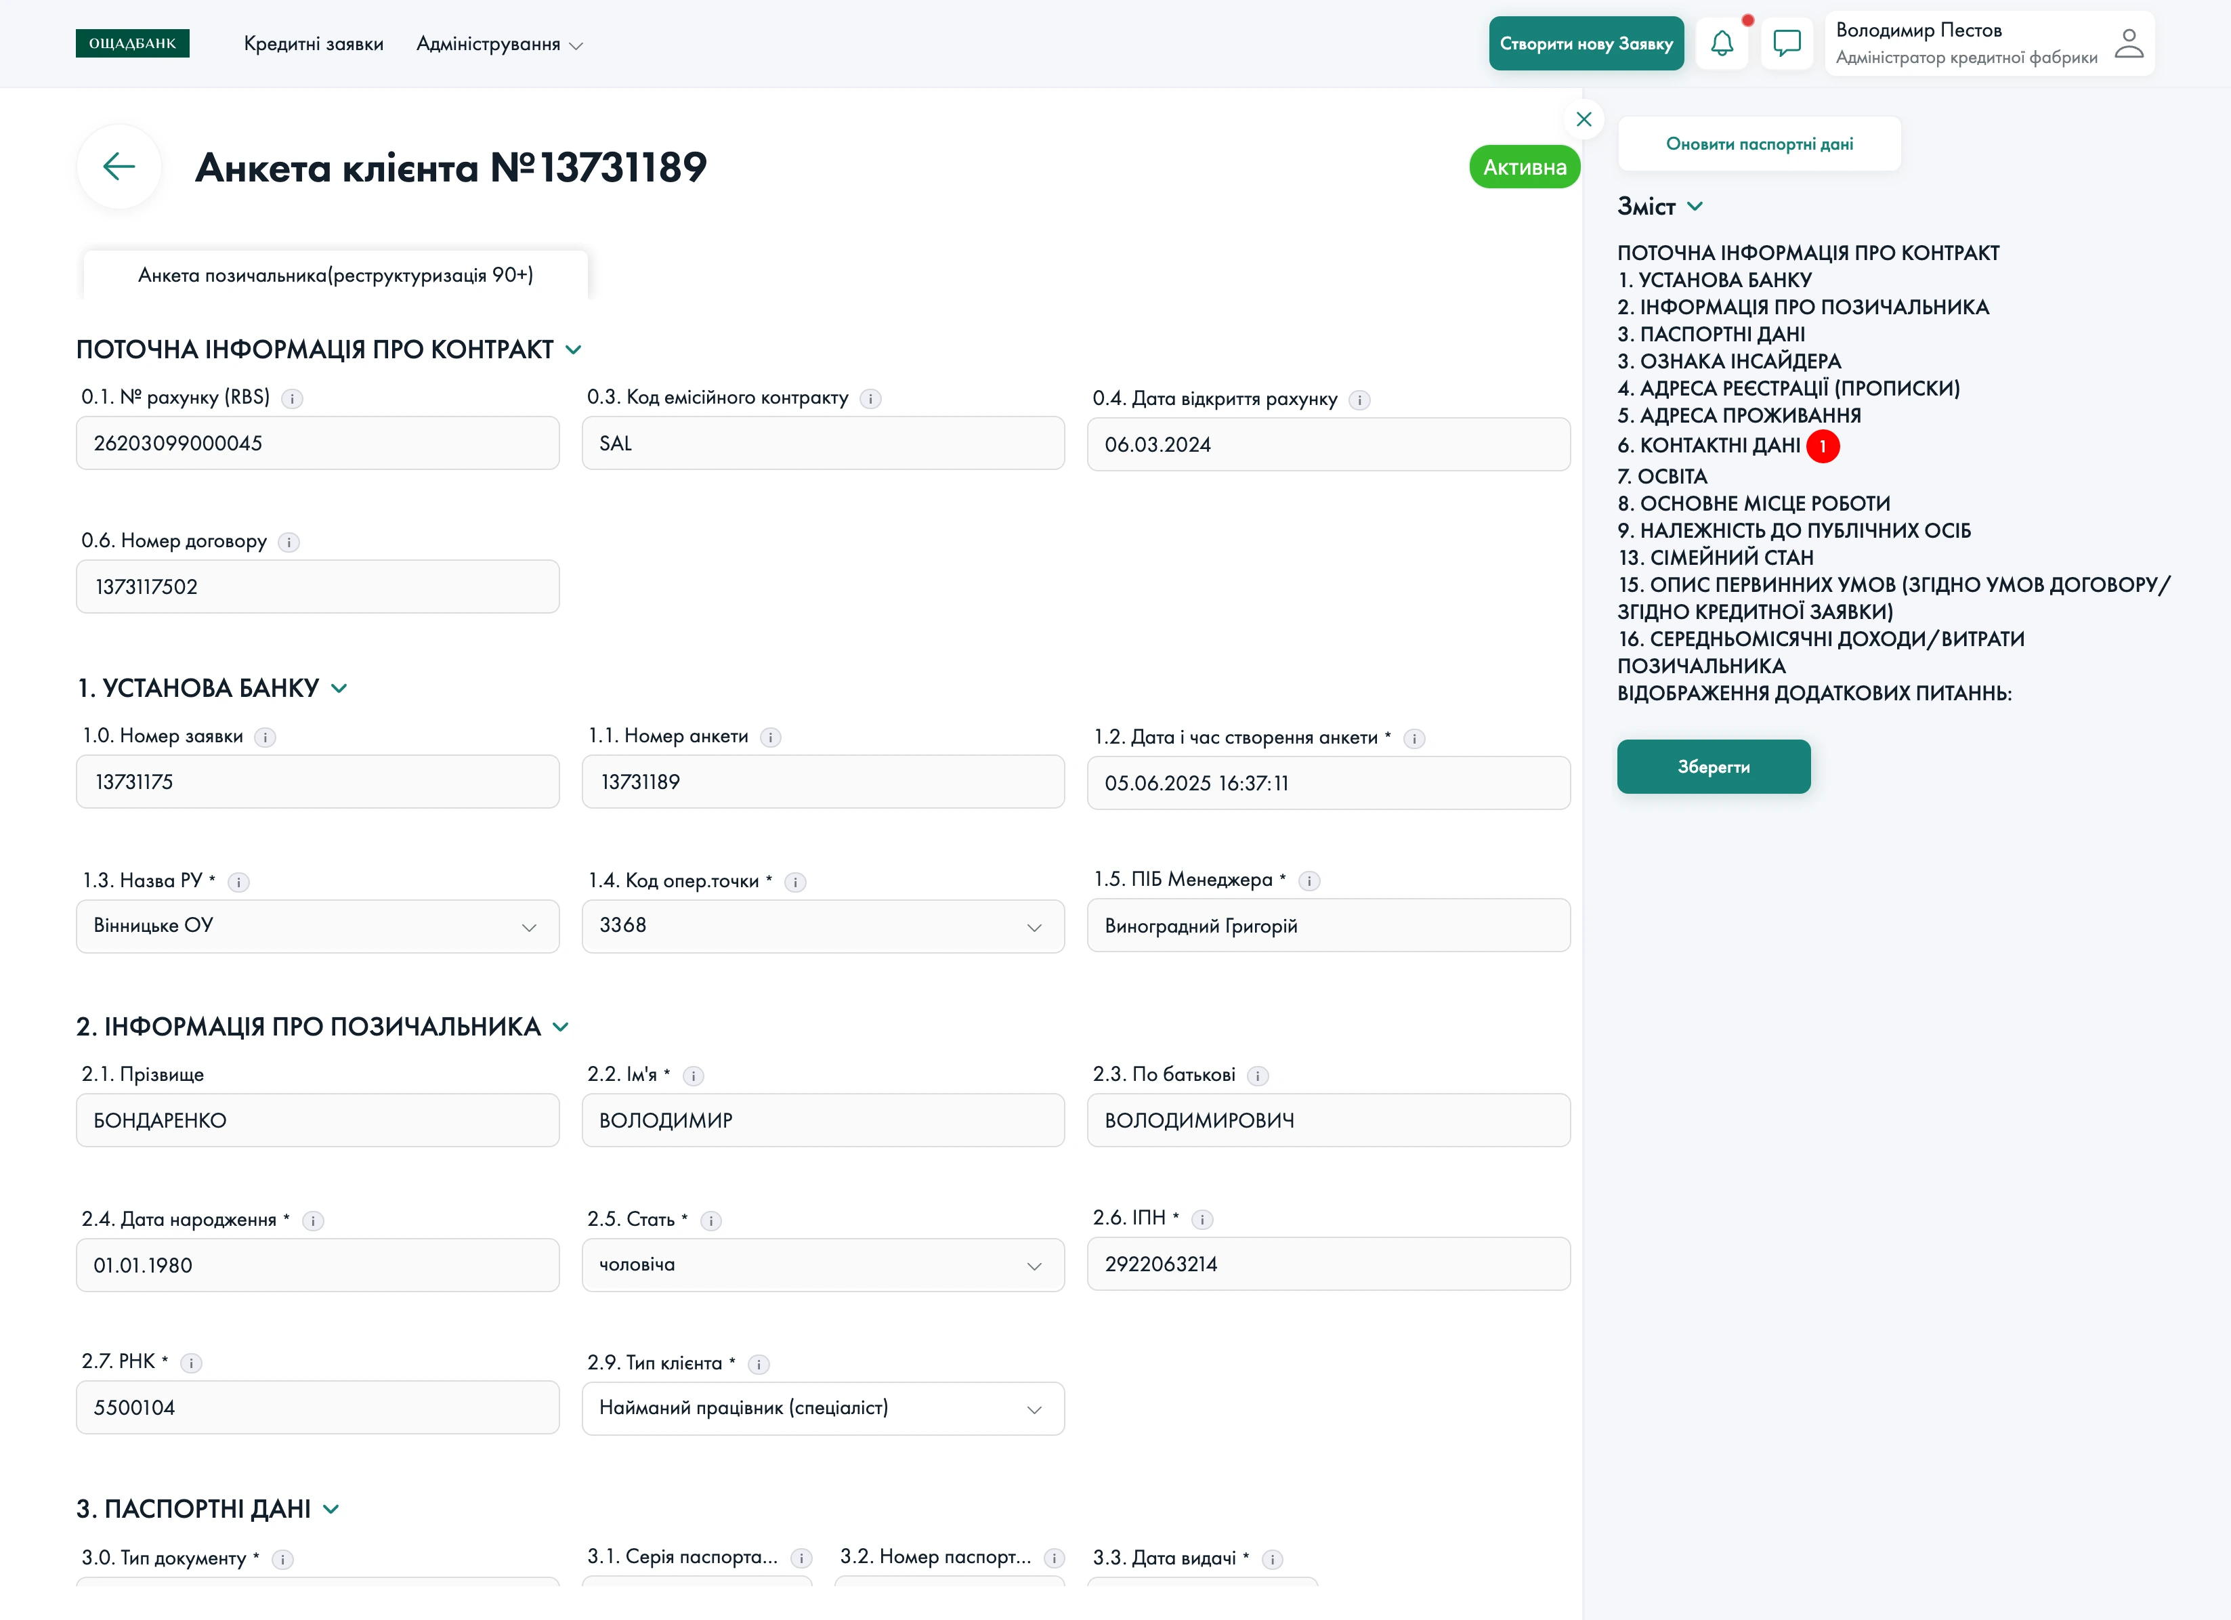This screenshot has height=1620, width=2231.
Task: Click the user profile icon
Action: click(x=2129, y=43)
